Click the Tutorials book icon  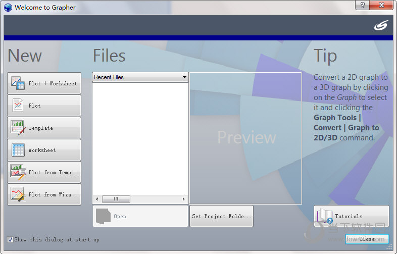coord(325,216)
